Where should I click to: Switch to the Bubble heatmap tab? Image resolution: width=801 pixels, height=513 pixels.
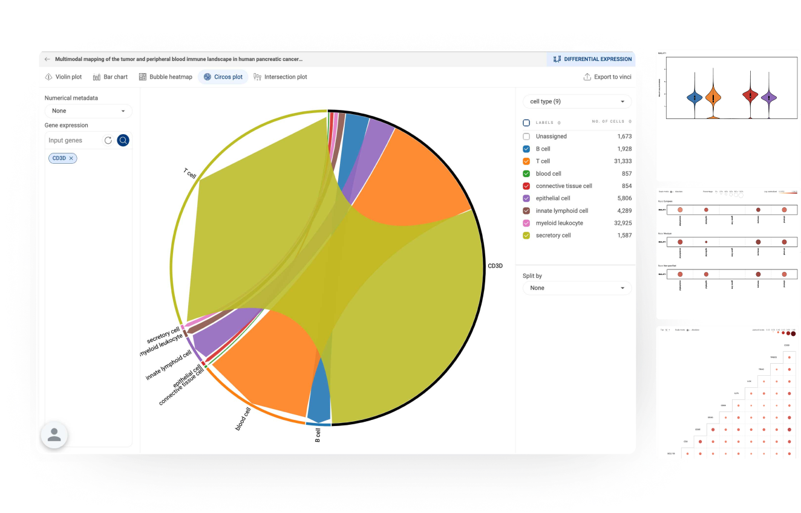click(x=166, y=77)
